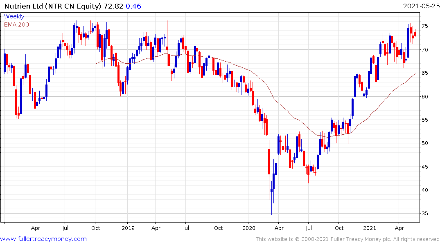Select the '2021' time axis label
The image size is (440, 245).
pyautogui.click(x=370, y=228)
